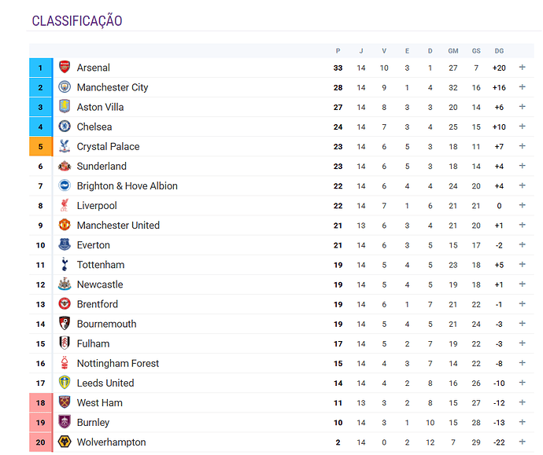Open the Nottingham Forest team link
This screenshot has width=543, height=455.
(117, 363)
